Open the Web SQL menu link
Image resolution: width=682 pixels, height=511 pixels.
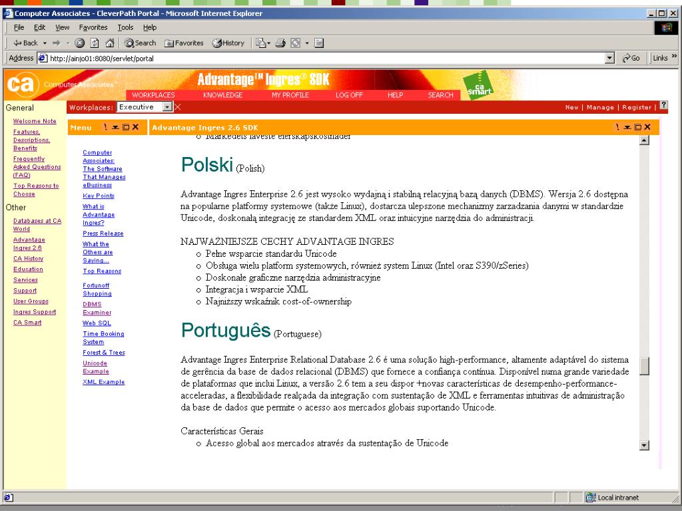(97, 323)
